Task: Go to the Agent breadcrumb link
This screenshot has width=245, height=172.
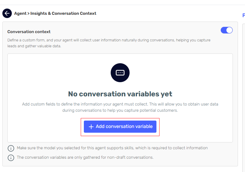Action: [20, 13]
